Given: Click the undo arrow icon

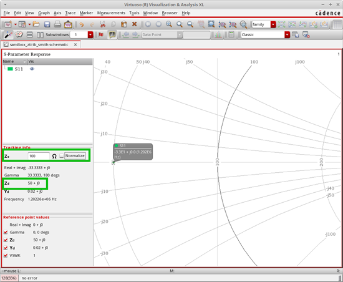Looking at the screenshot, I should [82, 24].
